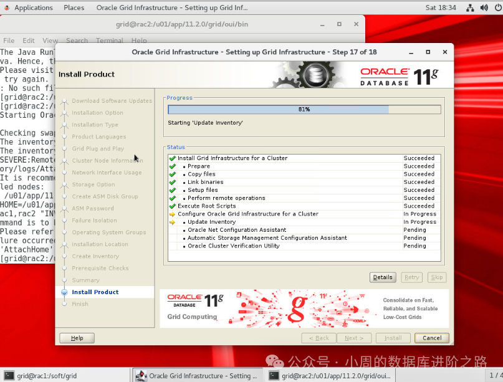Click Prerequisite Checks step in sidebar
The height and width of the screenshot is (382, 503).
coord(100,268)
